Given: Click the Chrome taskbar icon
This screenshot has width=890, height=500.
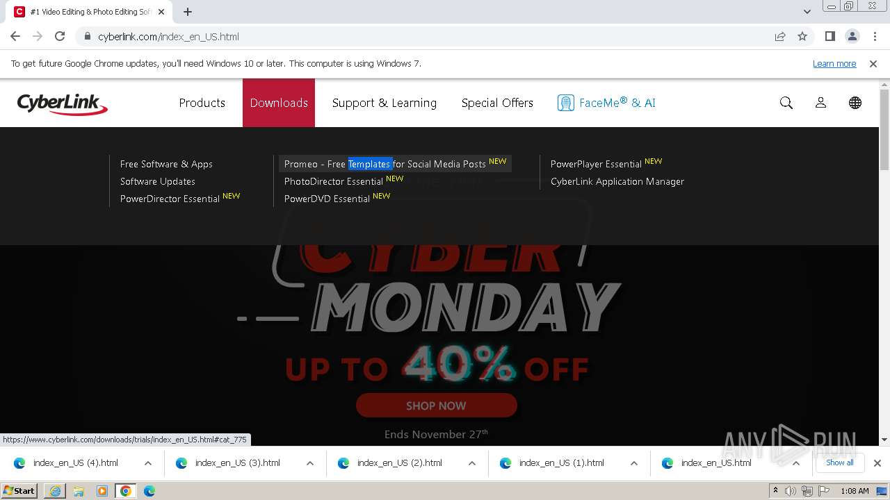Looking at the screenshot, I should 126,491.
